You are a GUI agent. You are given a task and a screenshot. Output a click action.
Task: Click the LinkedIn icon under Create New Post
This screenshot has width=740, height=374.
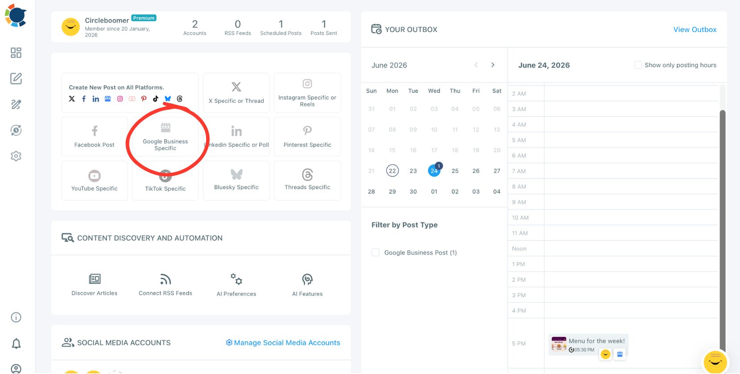[96, 99]
